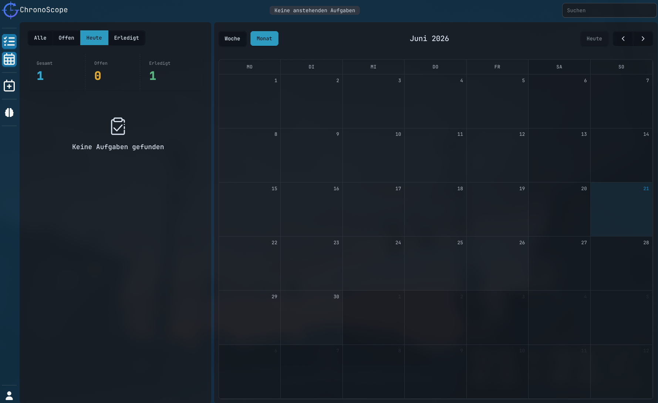Switch calendar to Monat view
Image resolution: width=658 pixels, height=403 pixels.
point(264,38)
